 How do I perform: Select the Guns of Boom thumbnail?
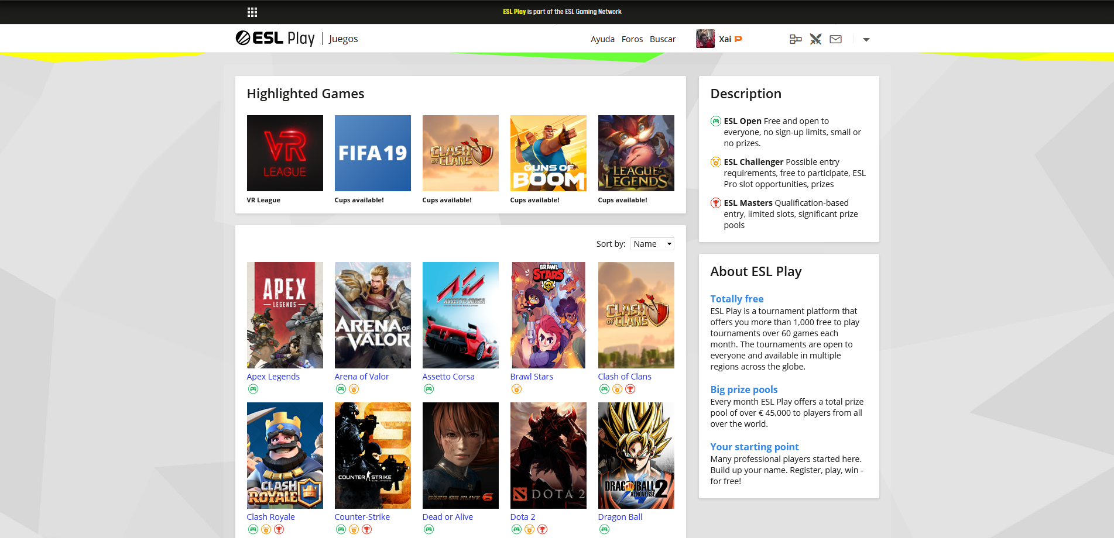pyautogui.click(x=549, y=153)
